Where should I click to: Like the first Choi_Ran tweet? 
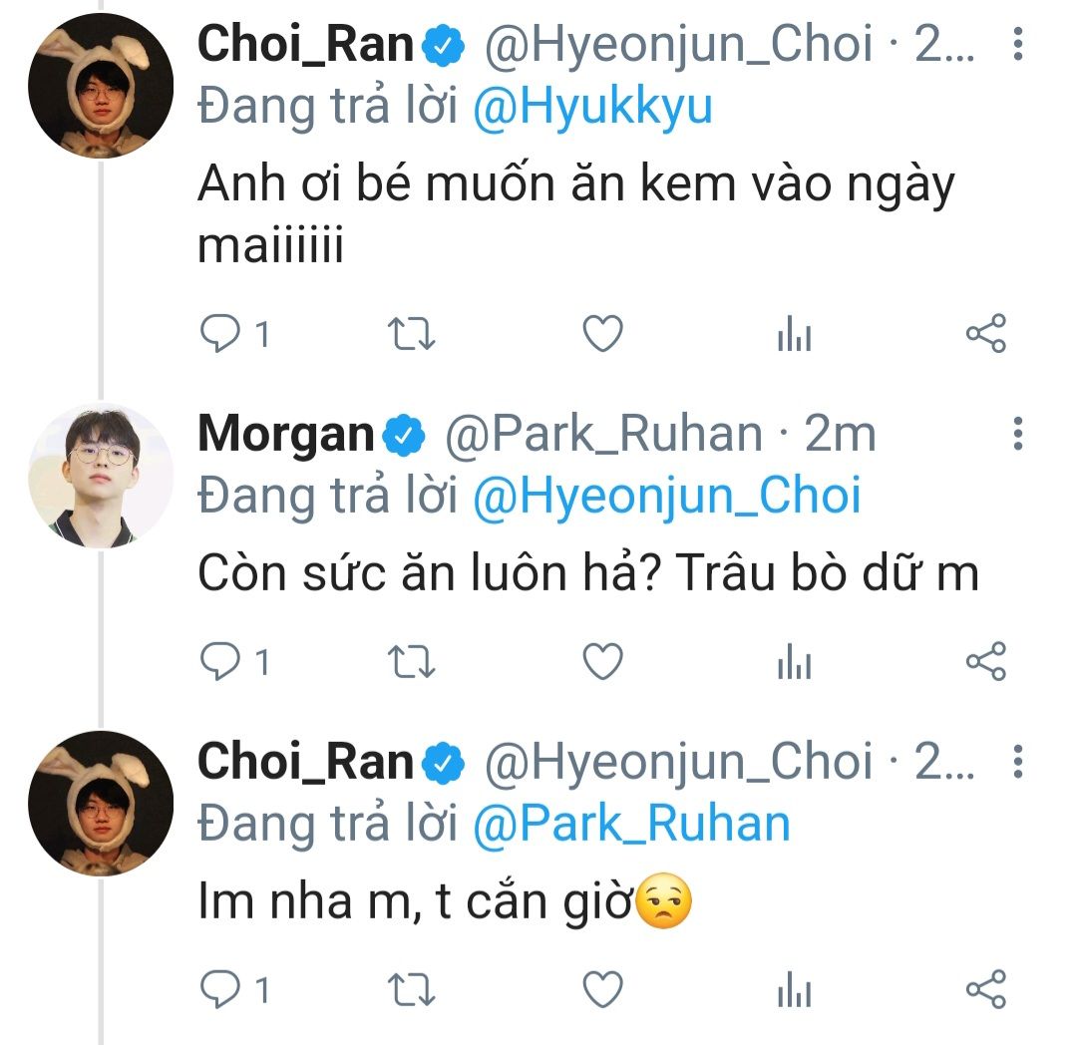[602, 335]
